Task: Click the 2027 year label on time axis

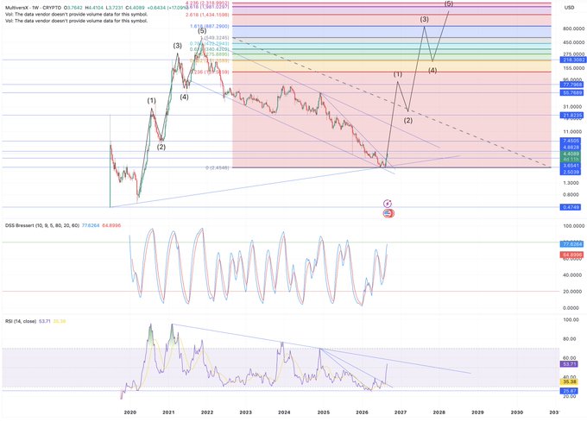Action: (401, 413)
